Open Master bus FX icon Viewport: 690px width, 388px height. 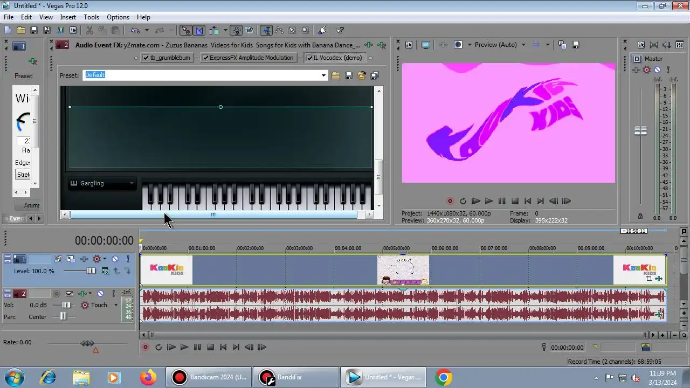click(x=636, y=70)
